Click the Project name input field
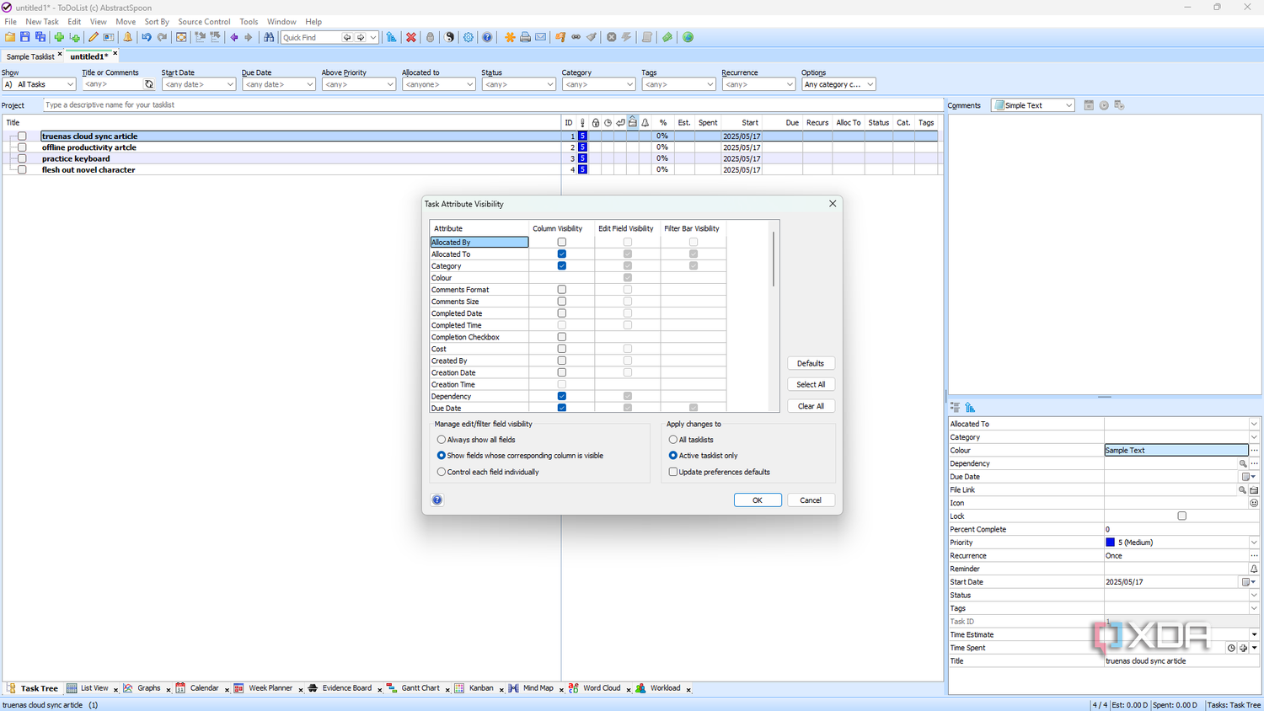 pos(492,105)
